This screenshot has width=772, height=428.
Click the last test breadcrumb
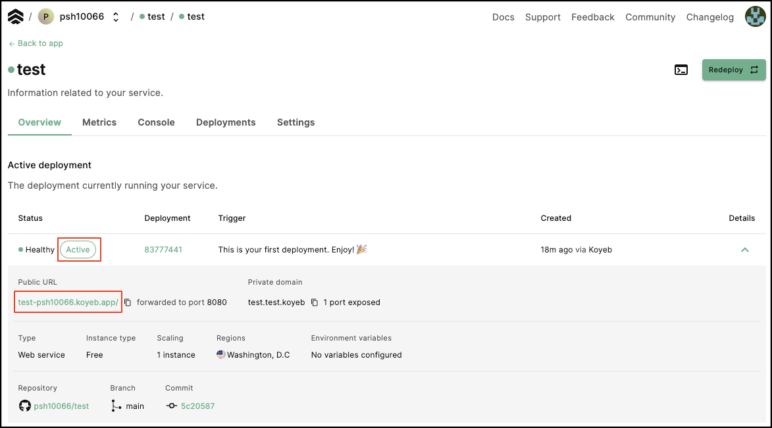point(195,16)
